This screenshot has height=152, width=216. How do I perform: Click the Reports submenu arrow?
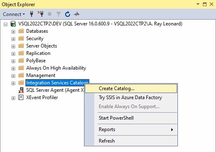pos(172,129)
